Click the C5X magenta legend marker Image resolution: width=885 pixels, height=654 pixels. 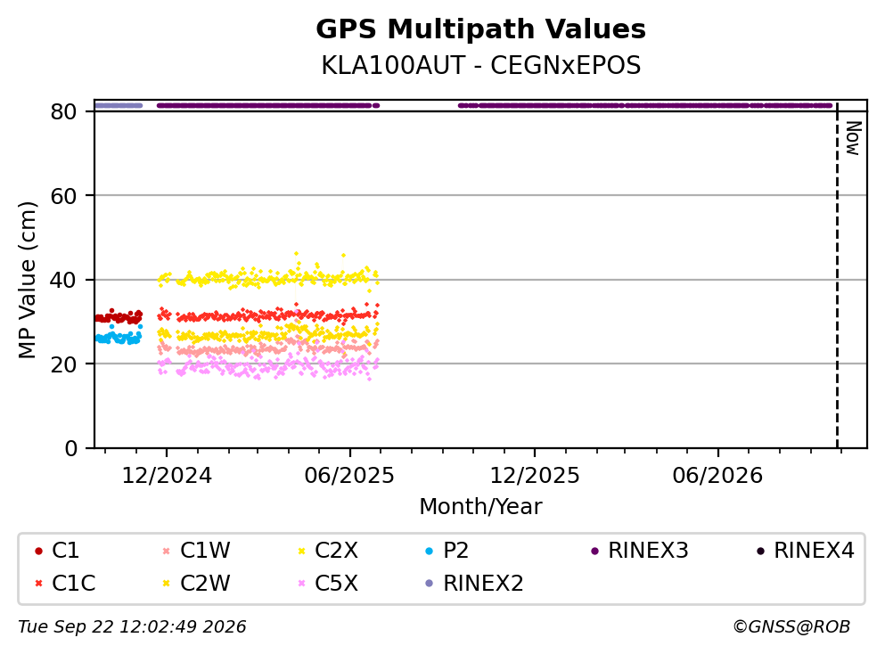(301, 583)
